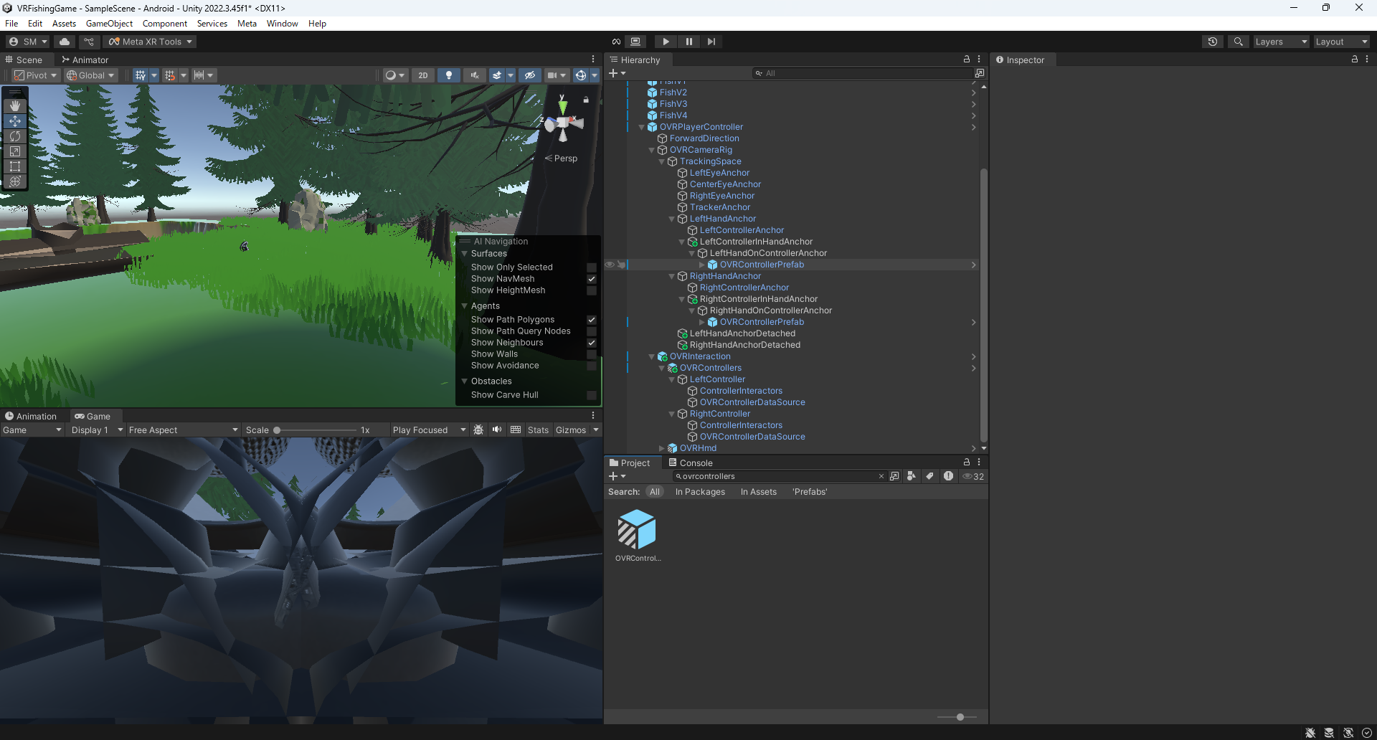Open the Undo History icon

click(x=1212, y=42)
